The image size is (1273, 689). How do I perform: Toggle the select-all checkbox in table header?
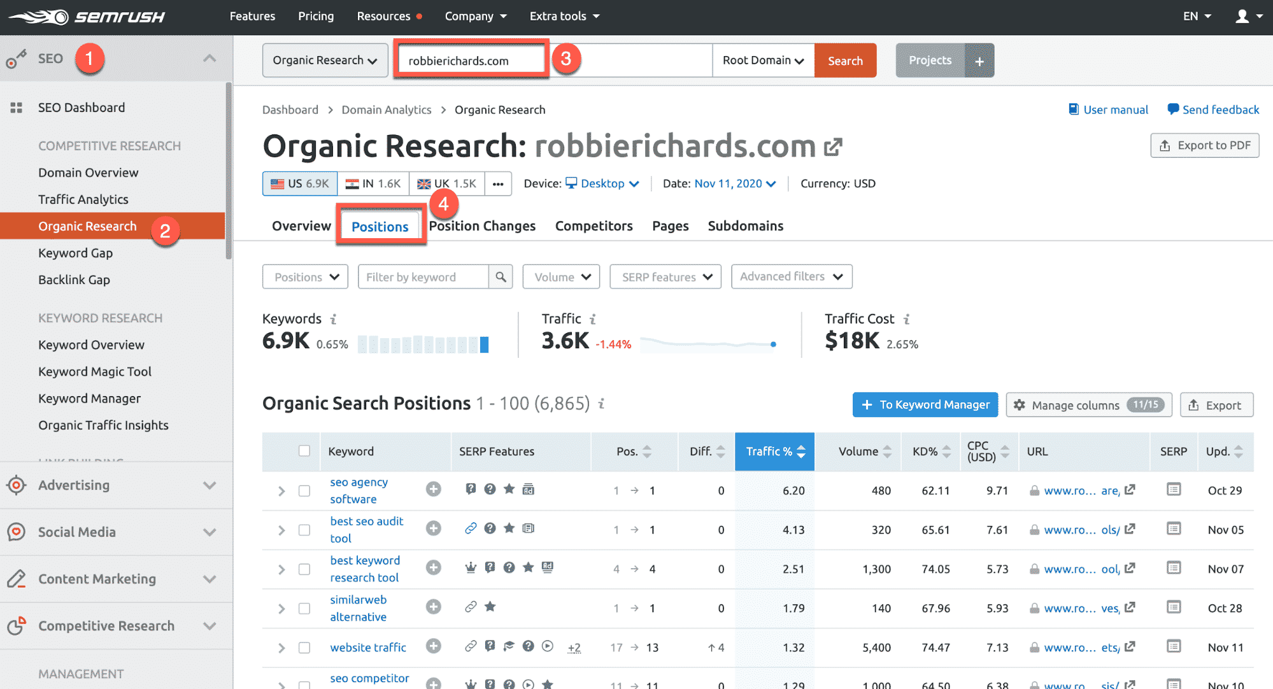[304, 451]
